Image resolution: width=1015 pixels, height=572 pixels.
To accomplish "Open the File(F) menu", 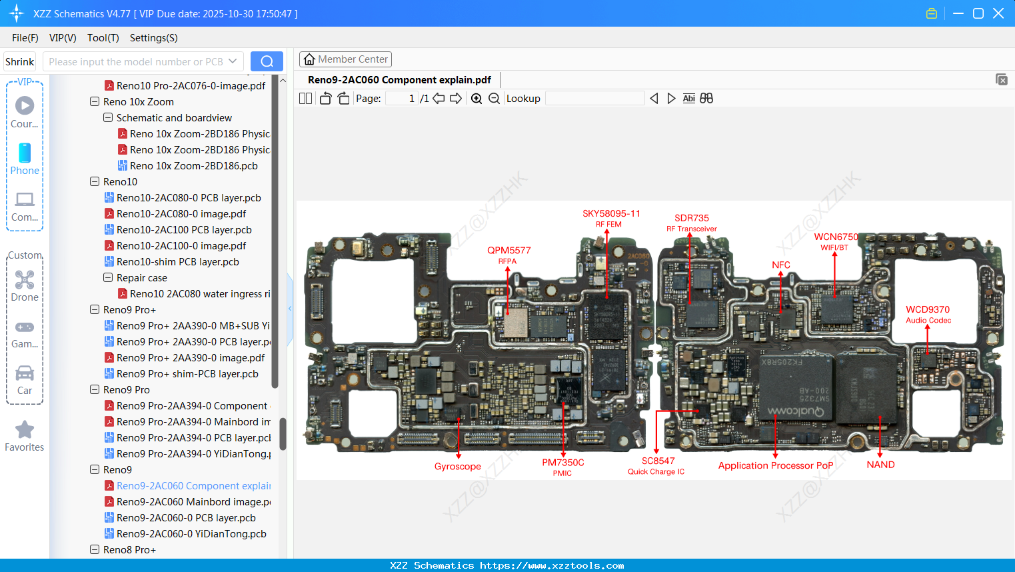I will pos(25,38).
